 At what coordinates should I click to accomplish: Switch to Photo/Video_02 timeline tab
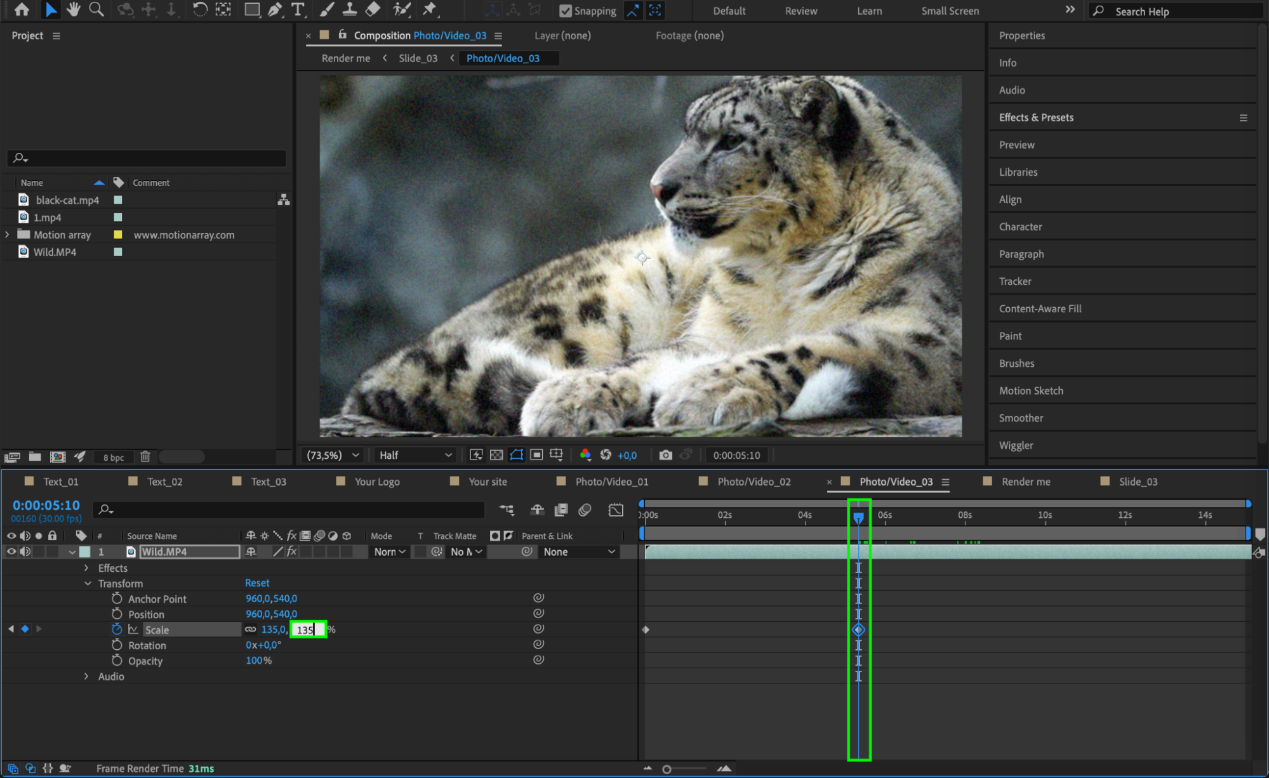point(754,482)
